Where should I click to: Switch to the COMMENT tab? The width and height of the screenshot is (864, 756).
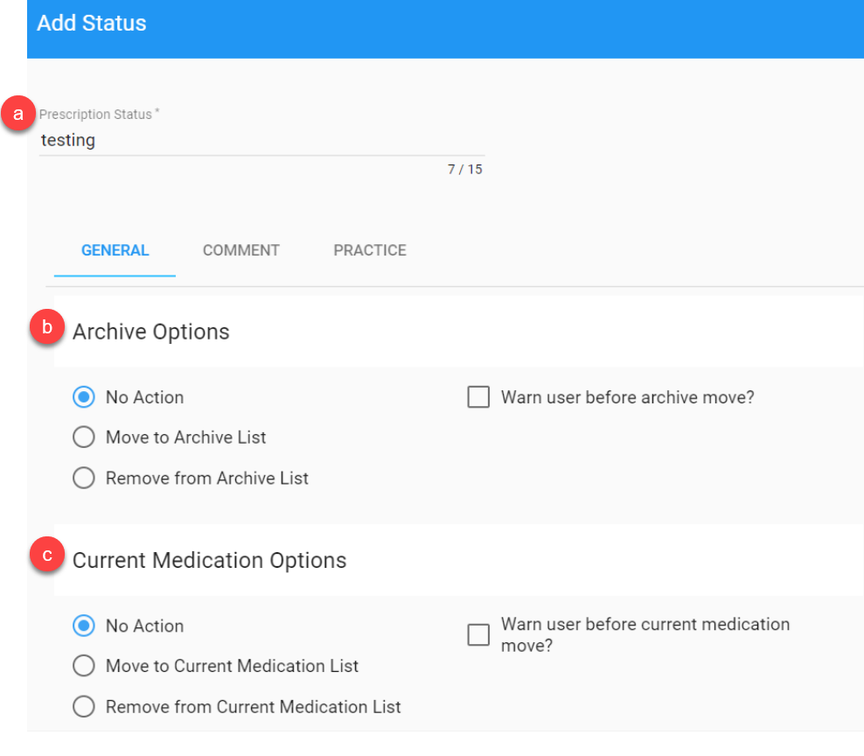(240, 250)
